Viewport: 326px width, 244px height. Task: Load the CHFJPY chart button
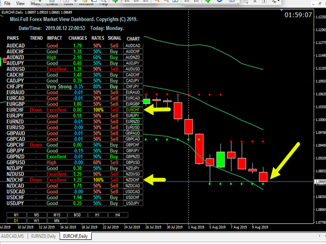point(133,86)
